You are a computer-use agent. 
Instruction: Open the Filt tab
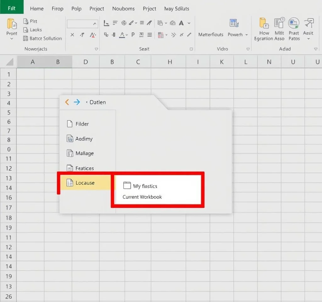[x=12, y=8]
